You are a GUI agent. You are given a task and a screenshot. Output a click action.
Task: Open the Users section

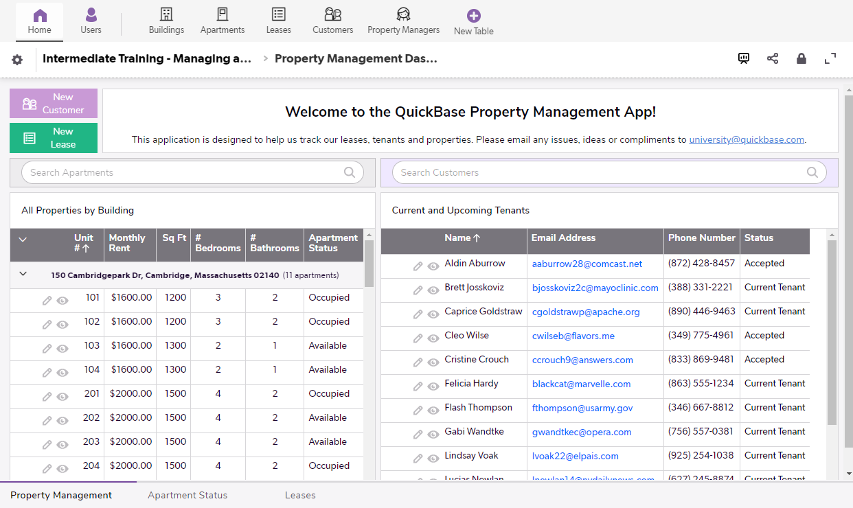click(91, 21)
